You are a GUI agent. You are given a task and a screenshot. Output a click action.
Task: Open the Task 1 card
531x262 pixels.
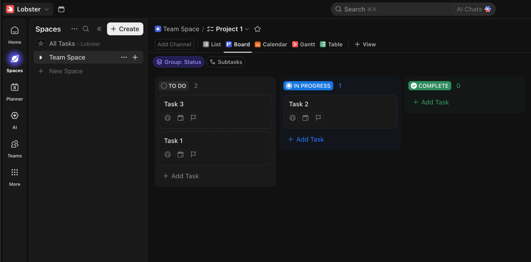[215, 148]
